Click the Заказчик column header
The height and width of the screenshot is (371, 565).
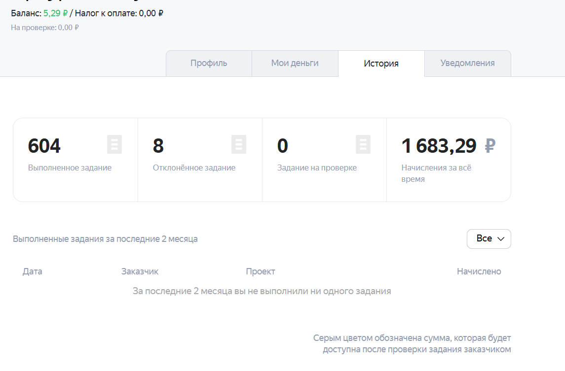click(x=140, y=271)
